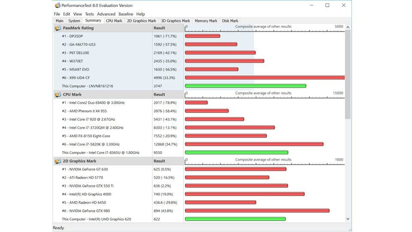The image size is (412, 232).
Task: Switch to the 2D Graphics Mark tab
Action: pos(141,21)
